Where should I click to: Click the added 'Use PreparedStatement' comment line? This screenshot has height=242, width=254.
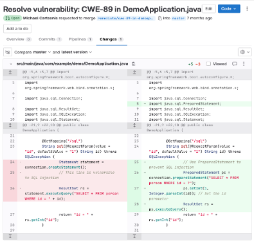[x=195, y=165]
